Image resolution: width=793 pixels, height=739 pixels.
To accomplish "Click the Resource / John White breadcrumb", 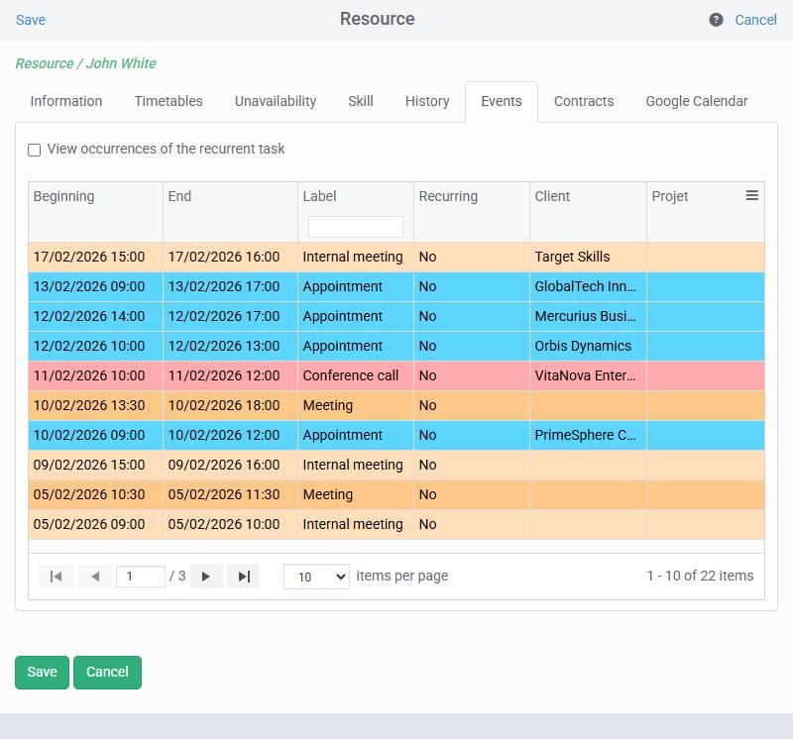I will [85, 63].
